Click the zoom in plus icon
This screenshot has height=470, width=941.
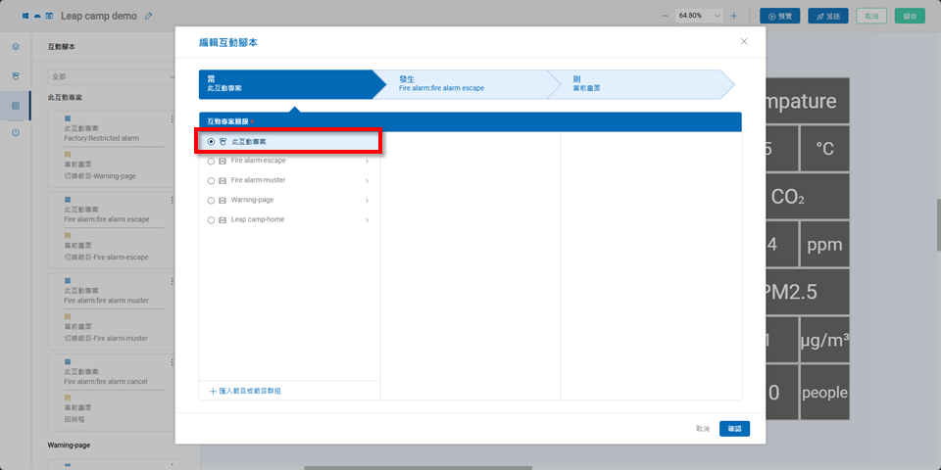point(733,16)
